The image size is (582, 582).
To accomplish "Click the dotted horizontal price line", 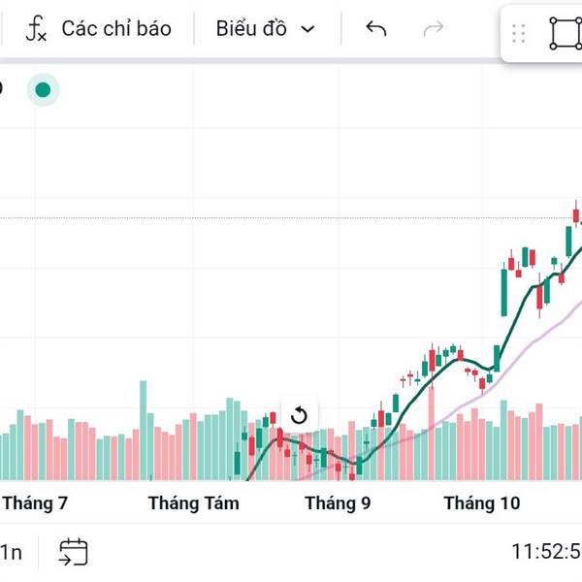I will [x=291, y=218].
